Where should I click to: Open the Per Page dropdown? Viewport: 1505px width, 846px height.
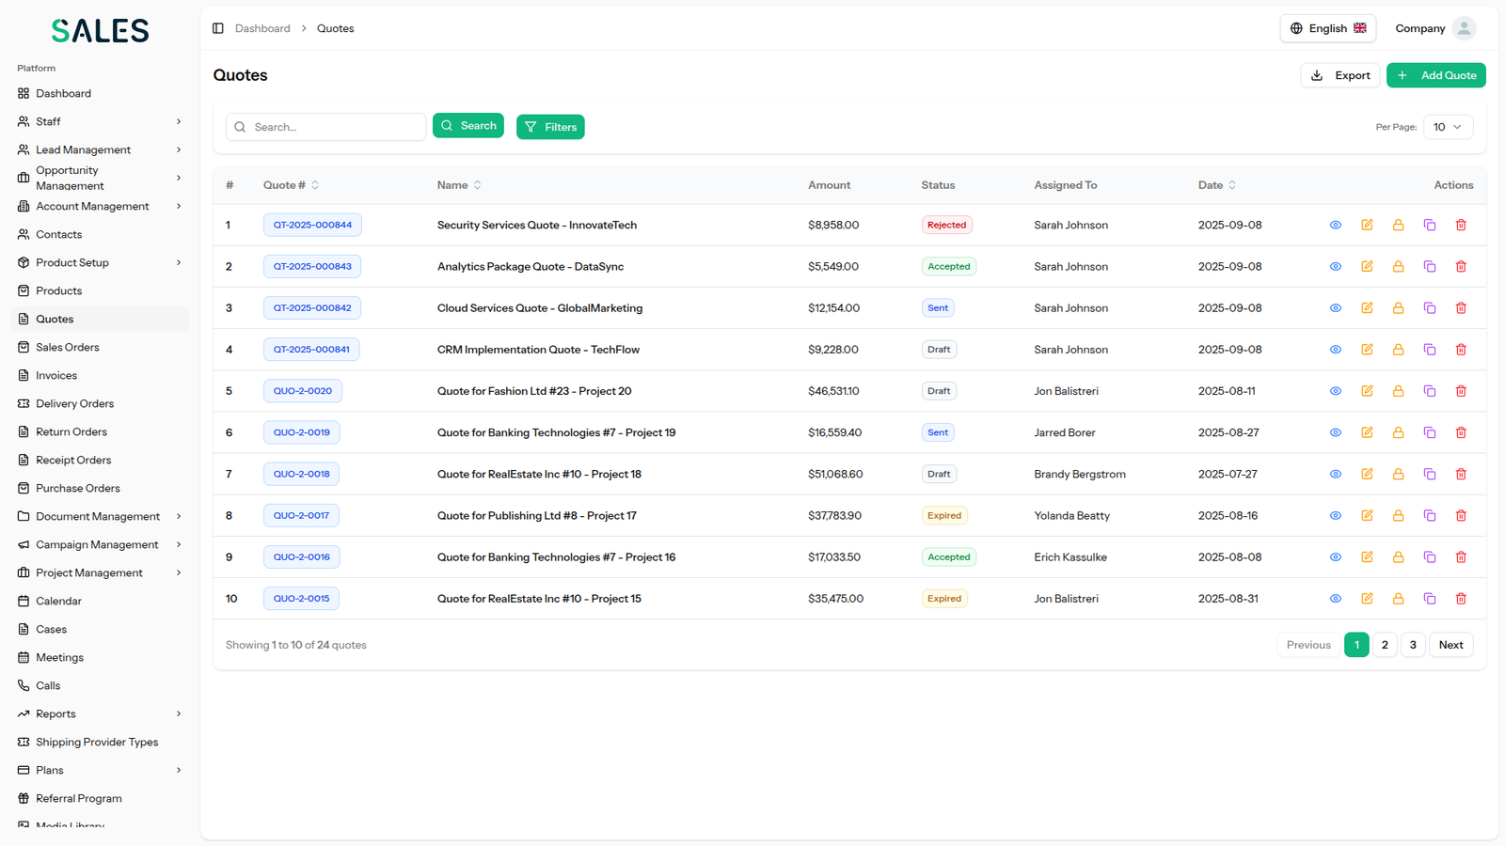click(x=1448, y=127)
